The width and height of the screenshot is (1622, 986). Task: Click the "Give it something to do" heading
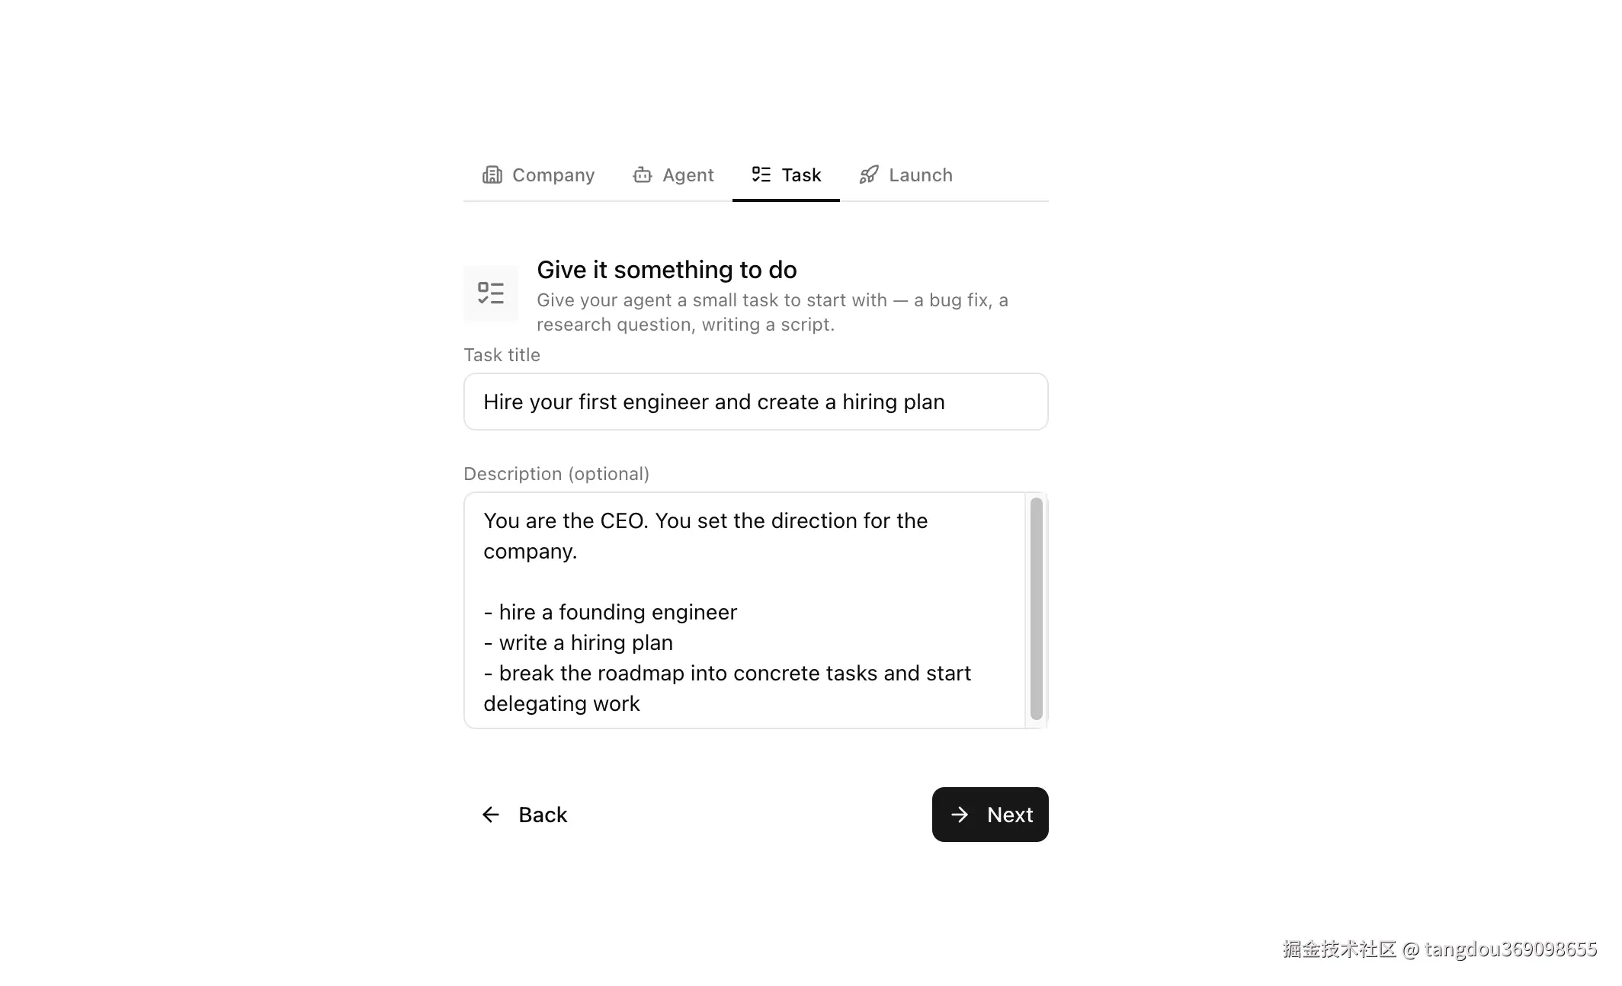tap(667, 270)
